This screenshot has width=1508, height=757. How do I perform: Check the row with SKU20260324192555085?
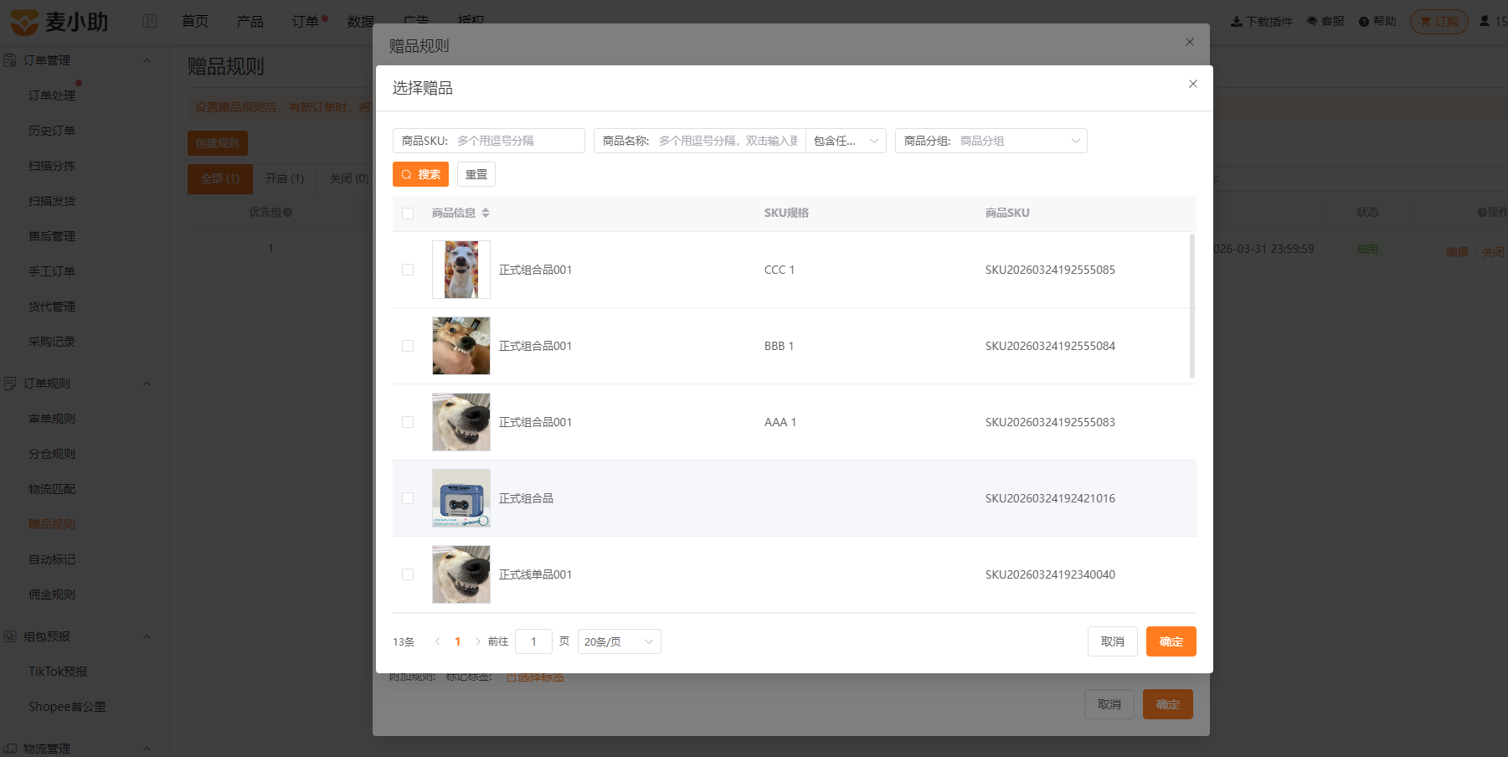[408, 270]
